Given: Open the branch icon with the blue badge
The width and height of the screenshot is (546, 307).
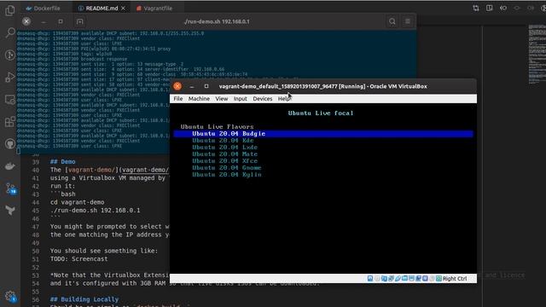Looking at the screenshot, I should 10,188.
